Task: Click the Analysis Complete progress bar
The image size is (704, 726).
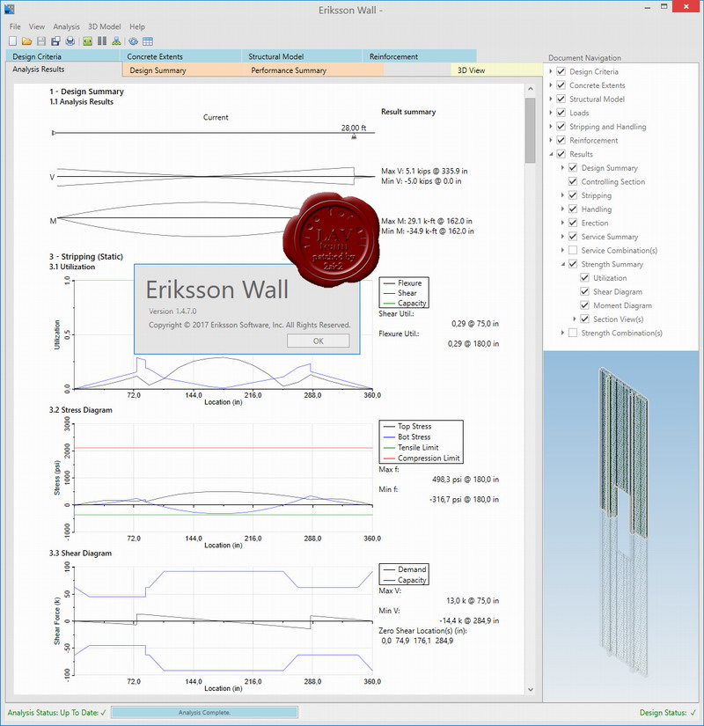Action: (x=205, y=713)
